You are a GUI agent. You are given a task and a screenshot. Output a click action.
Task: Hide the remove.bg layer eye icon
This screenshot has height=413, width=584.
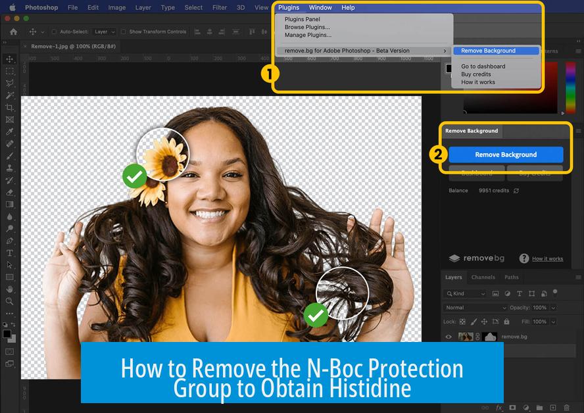(449, 337)
